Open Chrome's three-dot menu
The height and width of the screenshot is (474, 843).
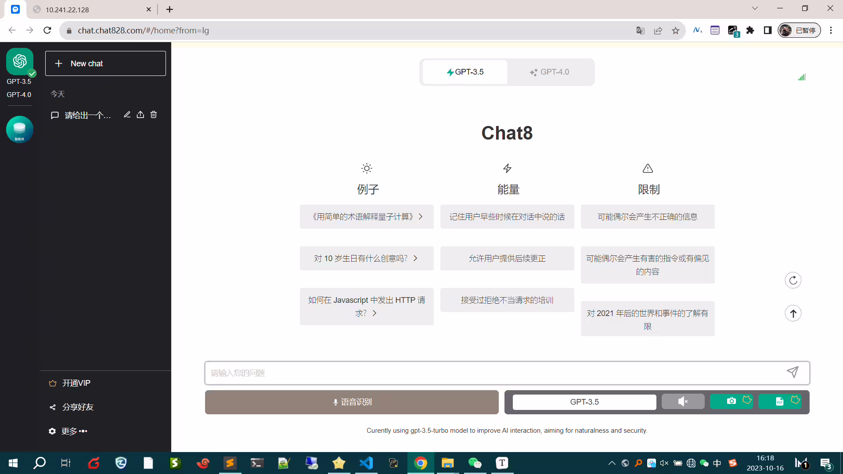coord(831,30)
